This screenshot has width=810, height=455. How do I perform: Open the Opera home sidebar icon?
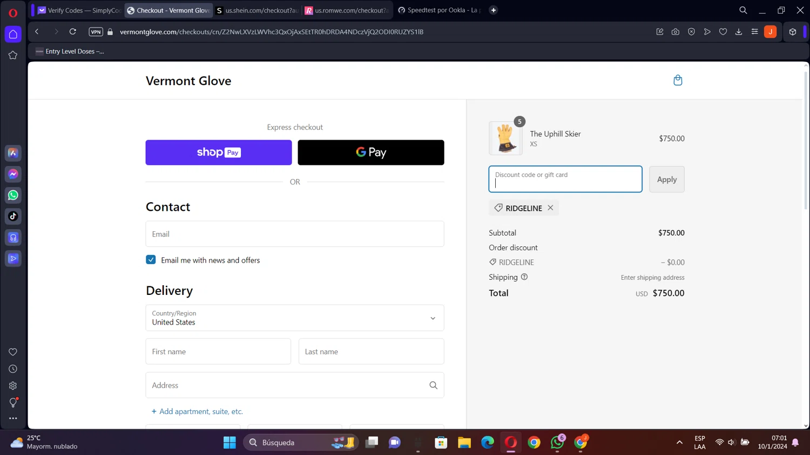(x=13, y=35)
